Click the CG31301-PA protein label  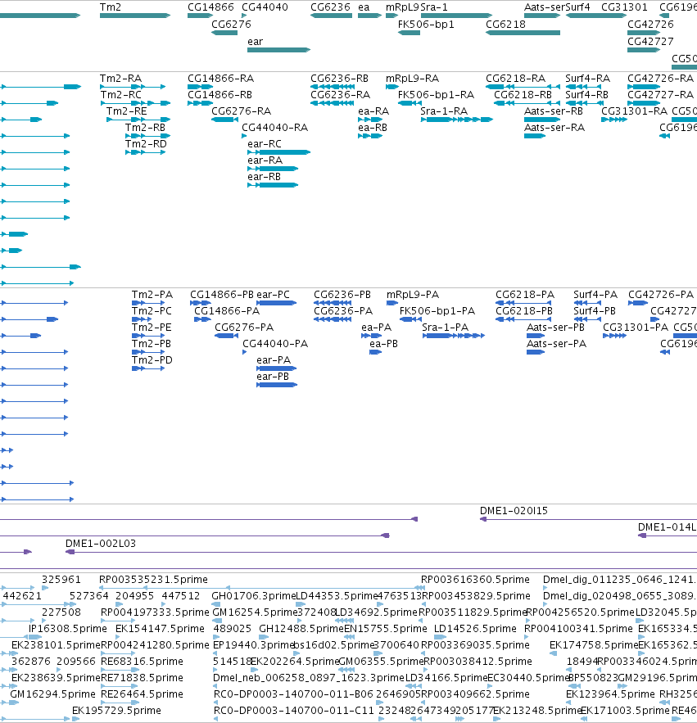636,328
